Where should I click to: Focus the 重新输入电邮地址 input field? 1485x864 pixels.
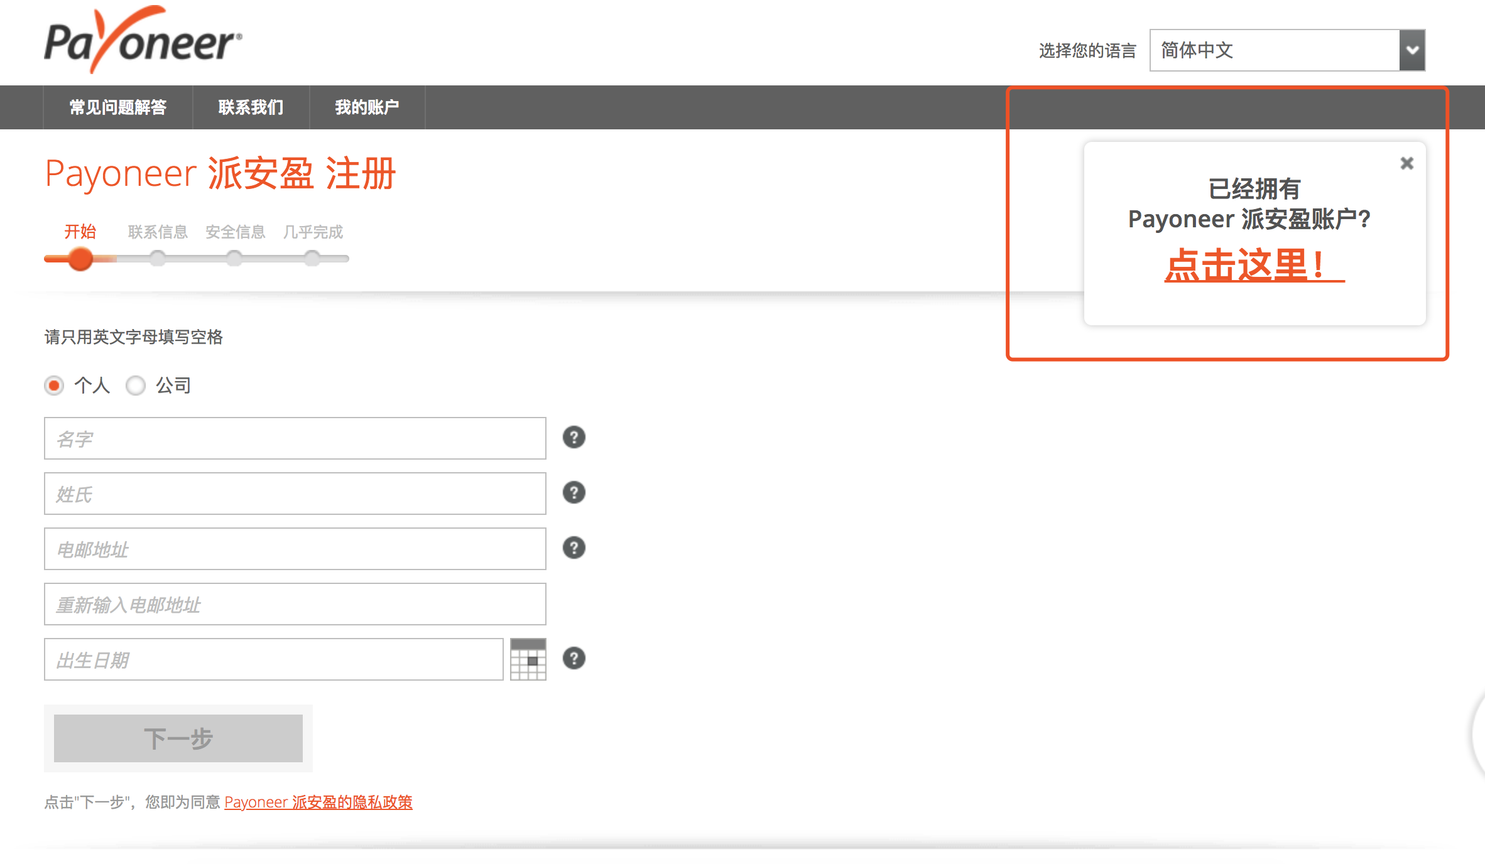coord(295,604)
